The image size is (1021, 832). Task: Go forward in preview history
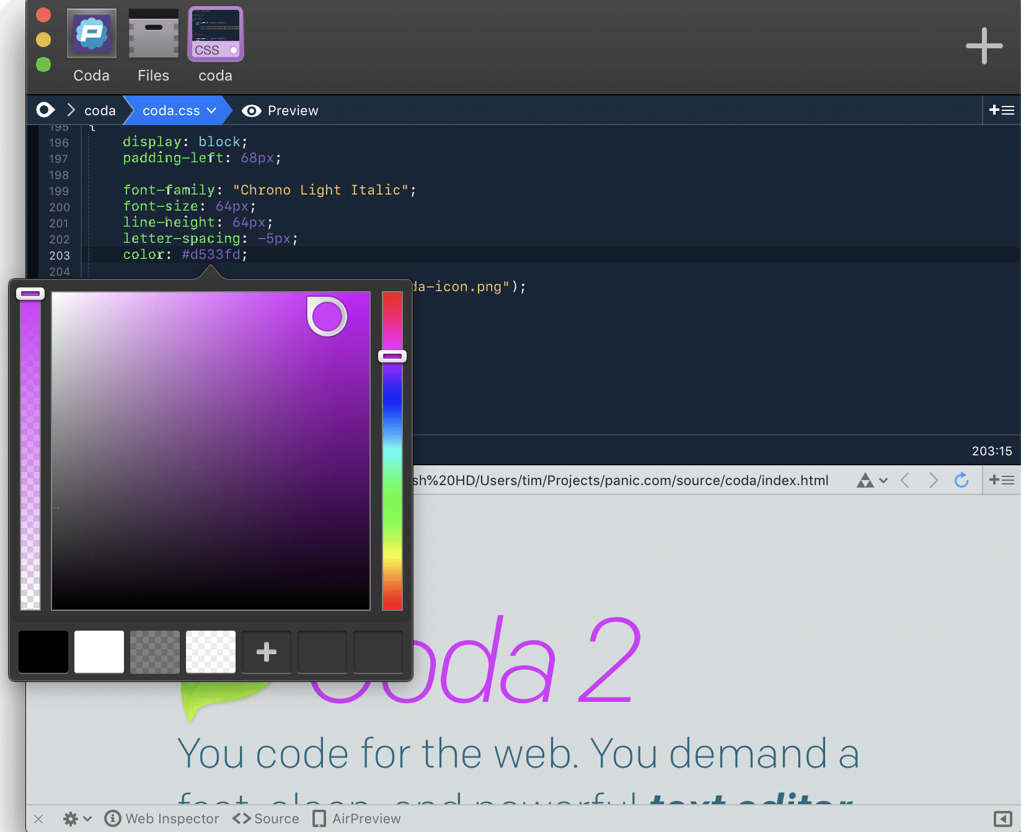pos(934,480)
